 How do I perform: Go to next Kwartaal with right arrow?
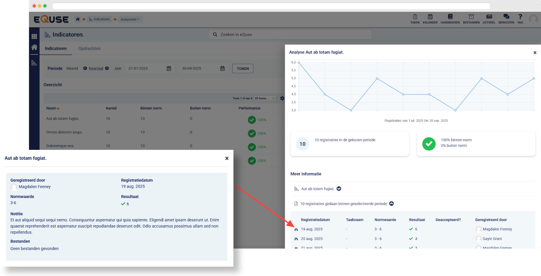point(107,68)
